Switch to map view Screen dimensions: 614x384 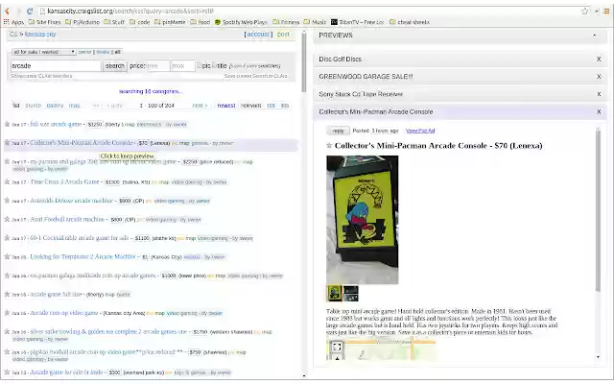74,106
